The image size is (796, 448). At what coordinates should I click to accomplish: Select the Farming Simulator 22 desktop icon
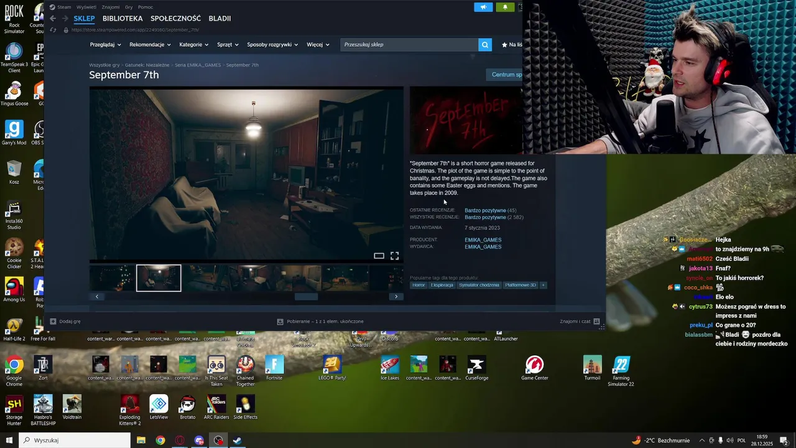tap(621, 371)
